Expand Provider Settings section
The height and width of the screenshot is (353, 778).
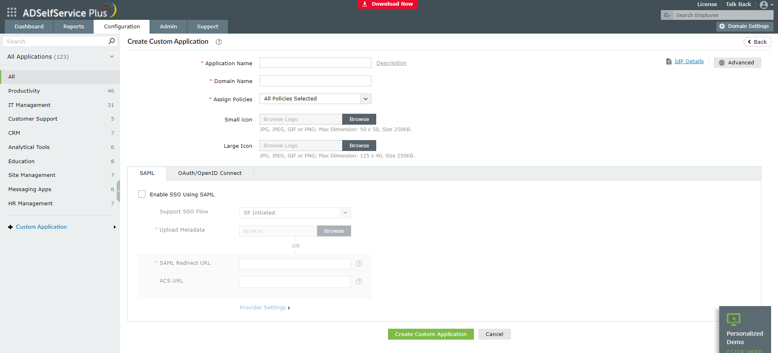[265, 308]
